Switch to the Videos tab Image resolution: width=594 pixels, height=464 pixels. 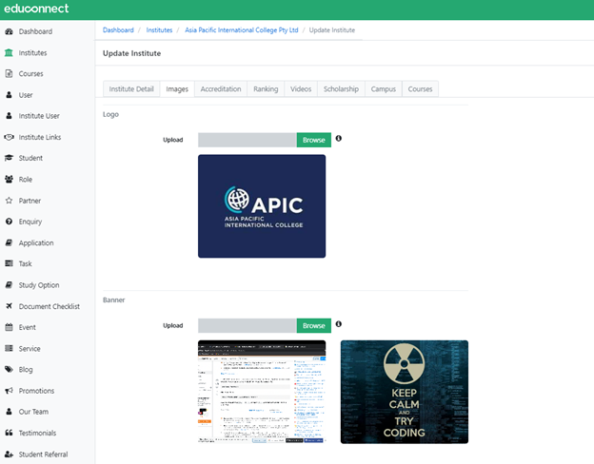point(301,89)
